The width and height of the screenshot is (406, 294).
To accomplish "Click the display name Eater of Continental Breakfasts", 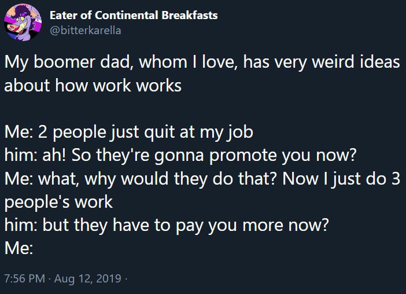I will (x=134, y=15).
